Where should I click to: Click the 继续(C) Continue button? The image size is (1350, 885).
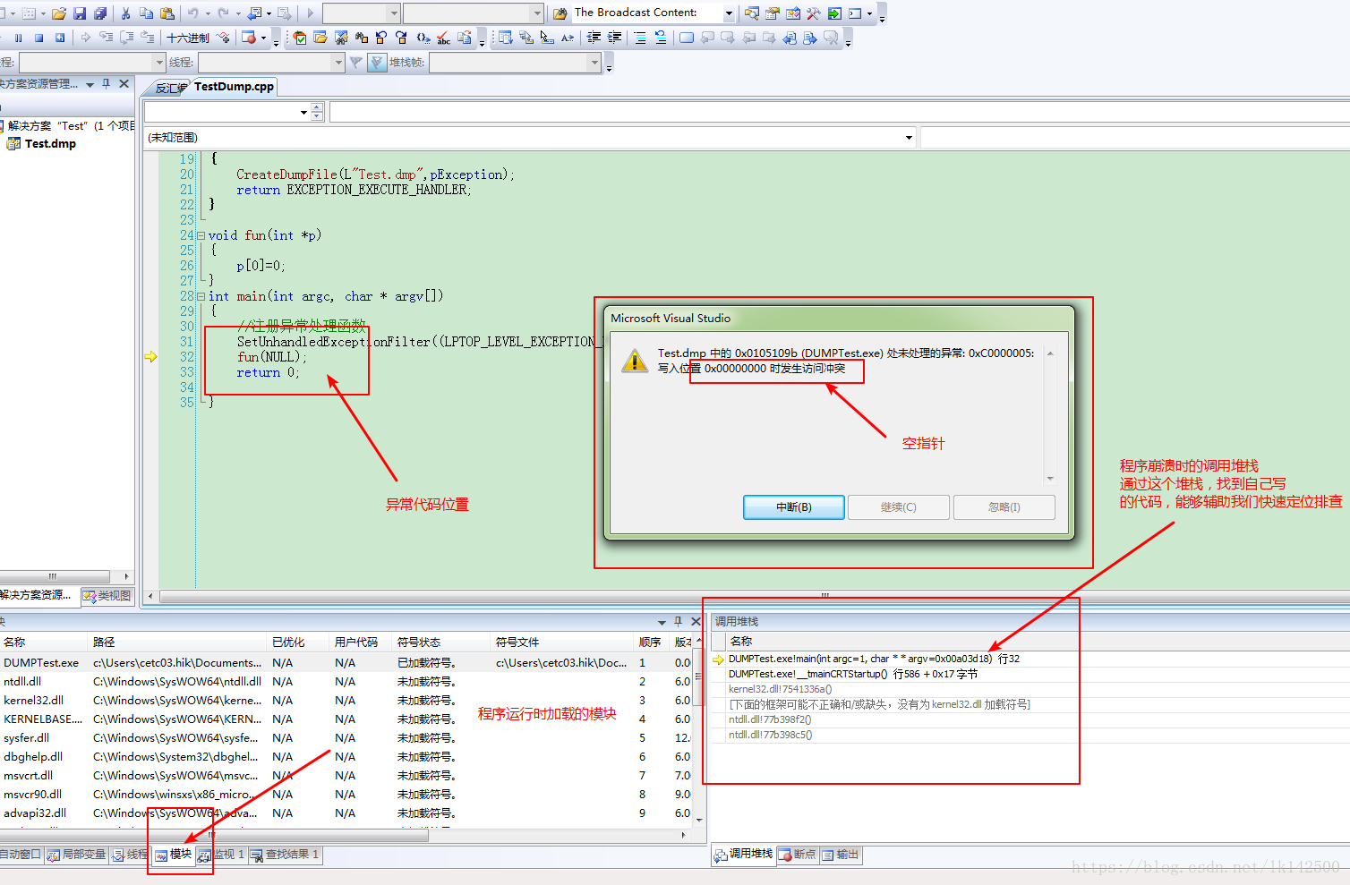coord(898,507)
